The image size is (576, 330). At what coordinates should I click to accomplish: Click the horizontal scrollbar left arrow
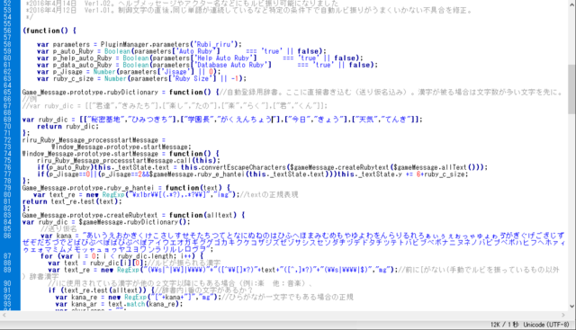pyautogui.click(x=4, y=315)
